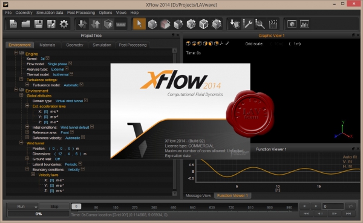Open Thermal model Isothermal dropdown
Image resolution: width=363 pixels, height=223 pixels.
click(71, 74)
